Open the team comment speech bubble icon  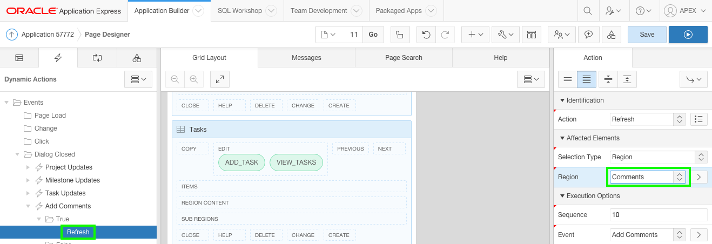tap(588, 35)
